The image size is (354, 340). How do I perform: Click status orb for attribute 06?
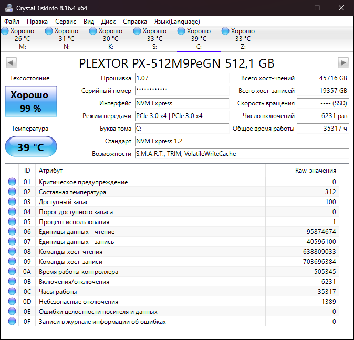point(12,231)
